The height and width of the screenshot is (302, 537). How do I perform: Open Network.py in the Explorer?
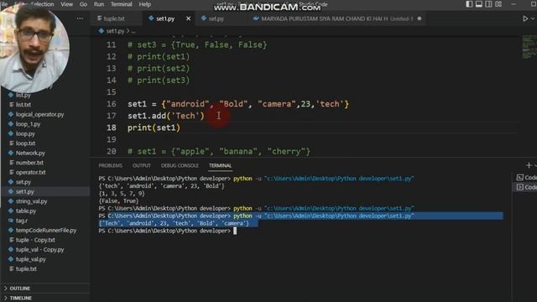[30, 153]
